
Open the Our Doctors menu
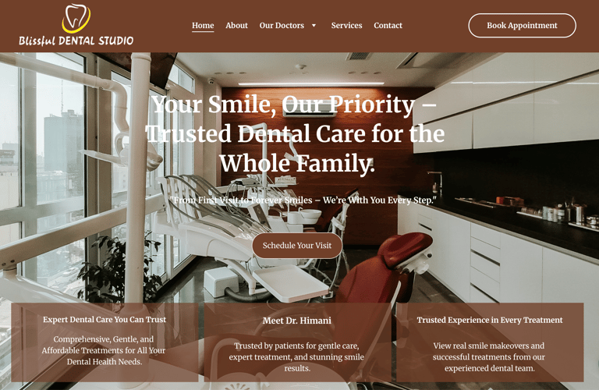pyautogui.click(x=282, y=26)
